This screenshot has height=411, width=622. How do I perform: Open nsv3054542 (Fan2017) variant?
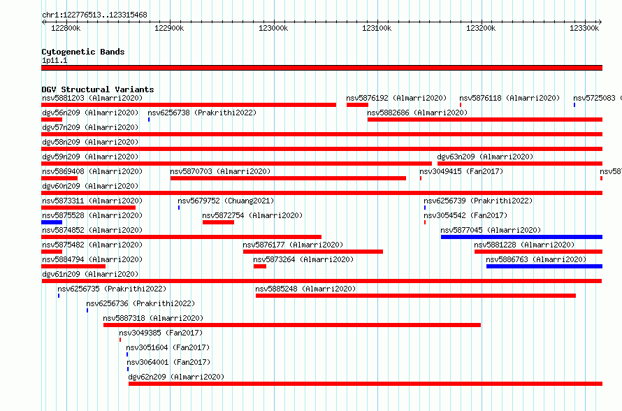(x=465, y=215)
